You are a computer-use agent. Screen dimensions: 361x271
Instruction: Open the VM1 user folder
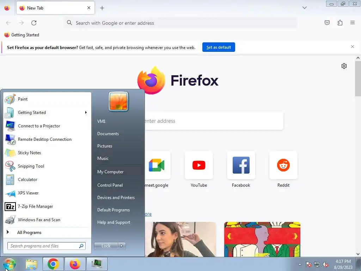pos(101,121)
